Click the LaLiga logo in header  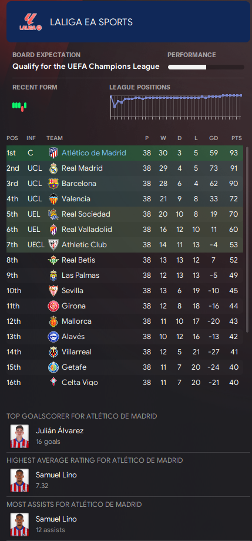click(x=31, y=22)
